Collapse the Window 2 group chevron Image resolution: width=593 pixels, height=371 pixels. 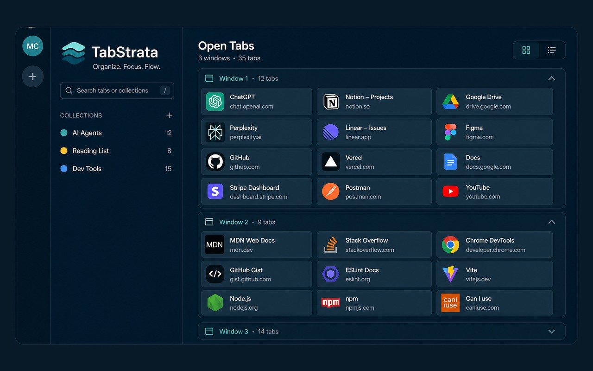point(551,222)
